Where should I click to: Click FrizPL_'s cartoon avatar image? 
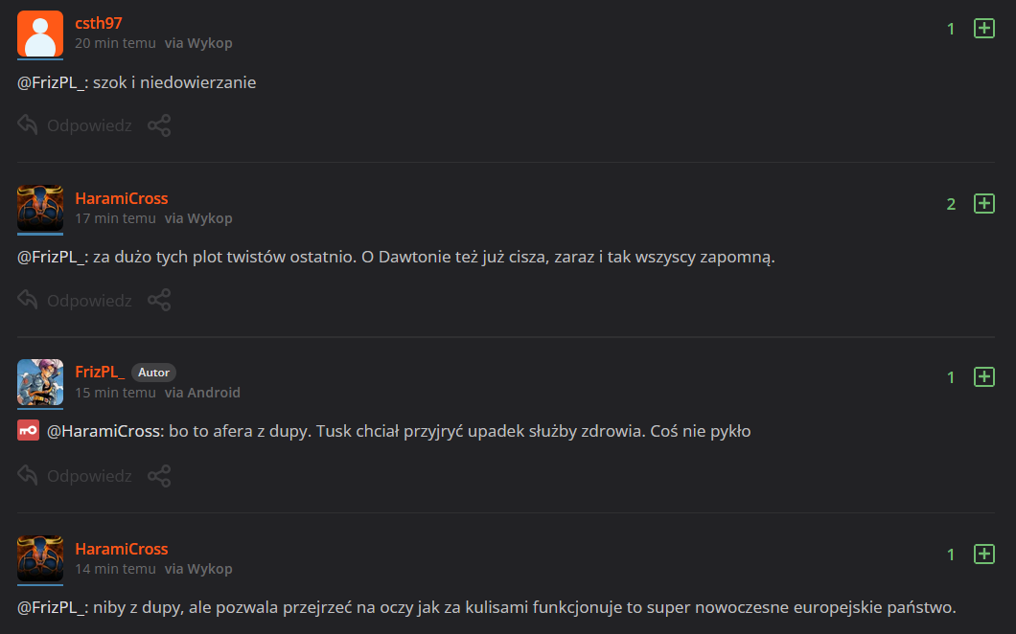point(40,382)
